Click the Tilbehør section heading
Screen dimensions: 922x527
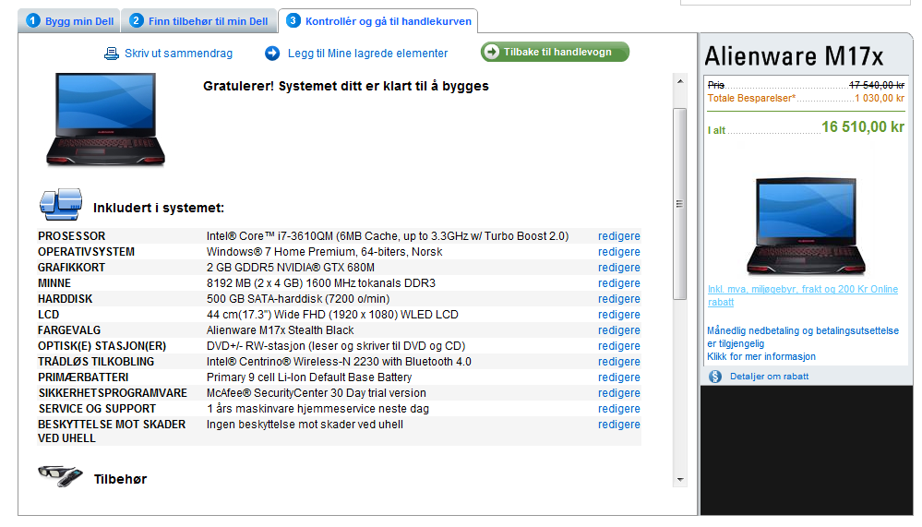[120, 479]
